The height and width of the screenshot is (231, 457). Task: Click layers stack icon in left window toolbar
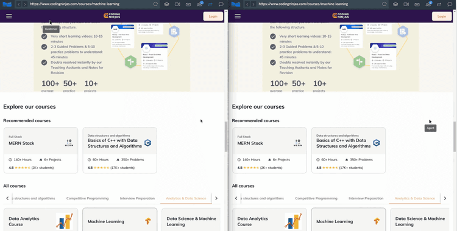[x=166, y=4]
